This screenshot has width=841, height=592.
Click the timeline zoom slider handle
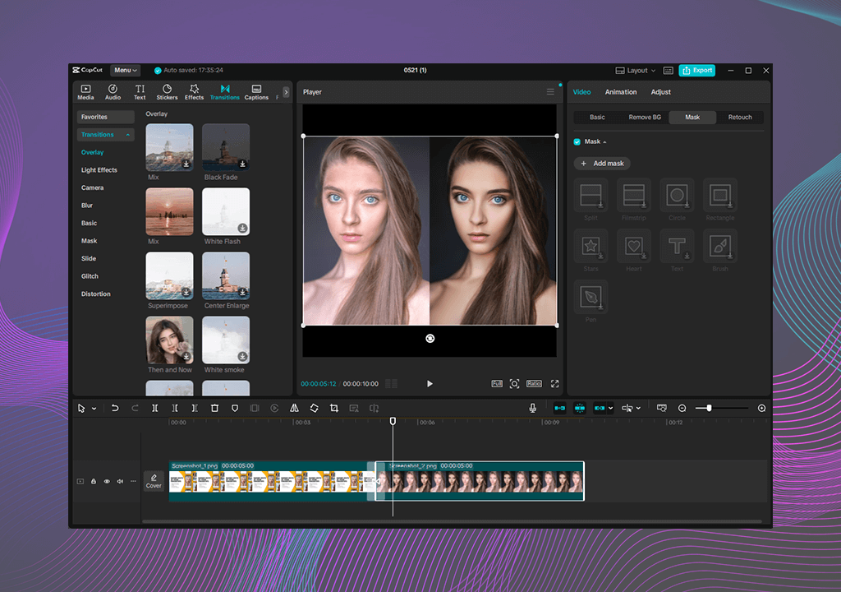pyautogui.click(x=709, y=409)
